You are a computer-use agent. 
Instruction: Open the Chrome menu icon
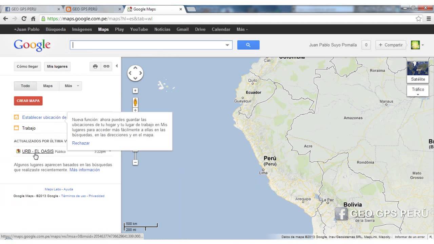tap(429, 19)
